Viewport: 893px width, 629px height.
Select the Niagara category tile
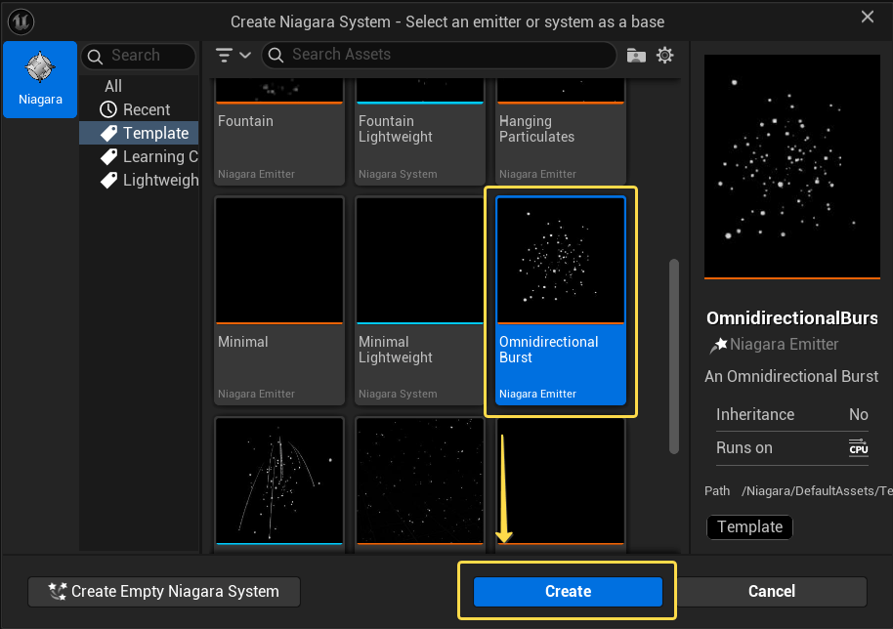(40, 79)
